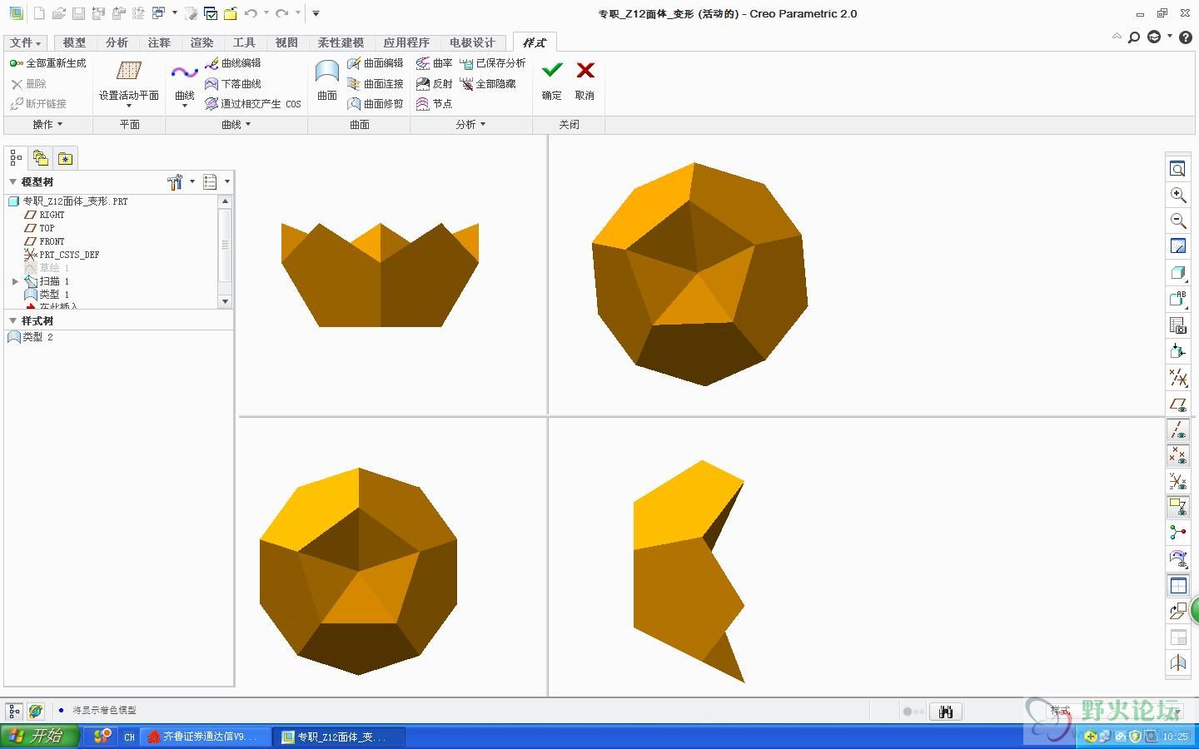Click model tree scrollbar down arrow
Viewport: 1199px width, 749px height.
point(225,301)
